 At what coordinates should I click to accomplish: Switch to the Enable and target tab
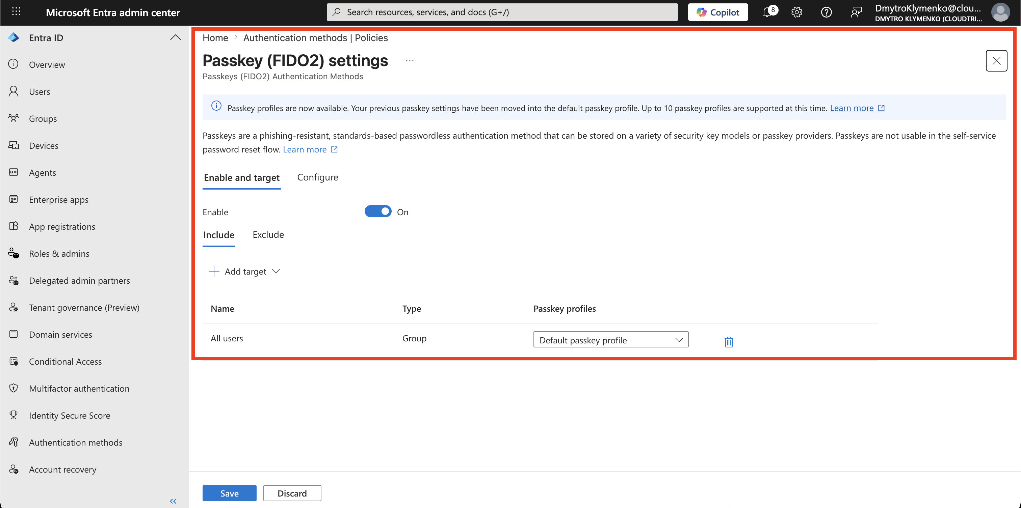(242, 177)
